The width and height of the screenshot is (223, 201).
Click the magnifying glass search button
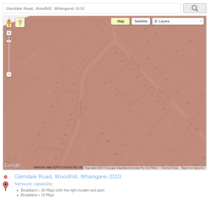(x=195, y=8)
